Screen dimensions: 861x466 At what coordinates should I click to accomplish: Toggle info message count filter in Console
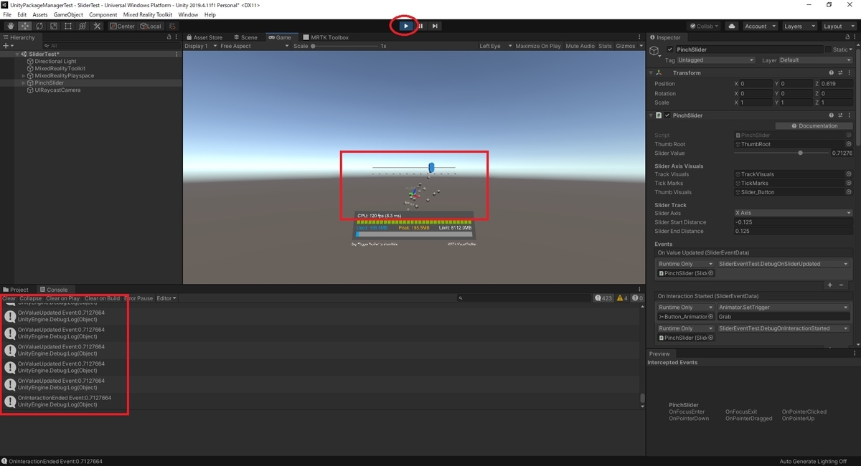click(x=604, y=298)
